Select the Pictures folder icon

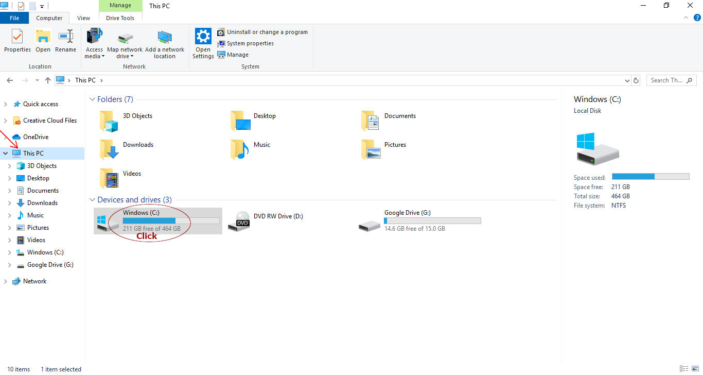tap(371, 150)
